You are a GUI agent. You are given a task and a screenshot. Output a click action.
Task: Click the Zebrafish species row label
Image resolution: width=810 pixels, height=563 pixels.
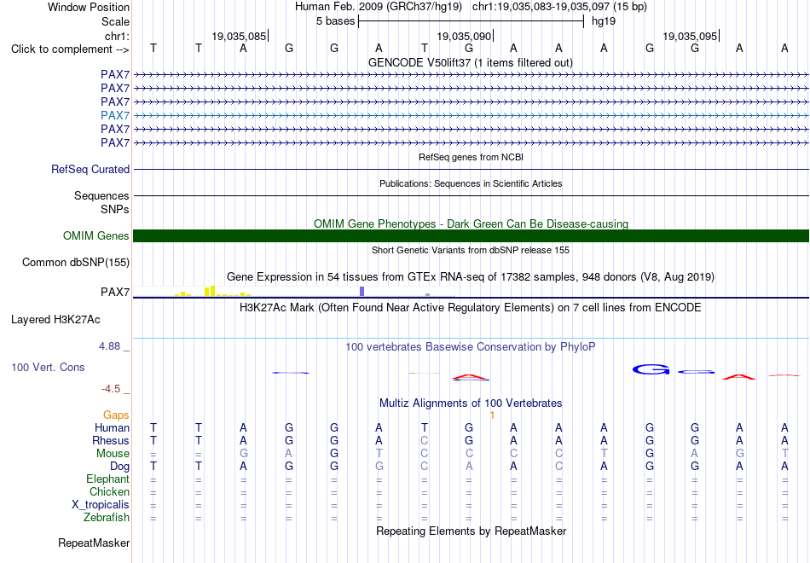click(107, 517)
